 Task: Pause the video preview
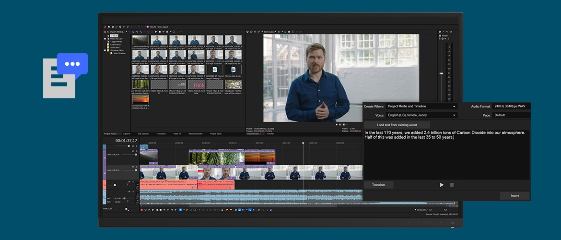click(340, 124)
